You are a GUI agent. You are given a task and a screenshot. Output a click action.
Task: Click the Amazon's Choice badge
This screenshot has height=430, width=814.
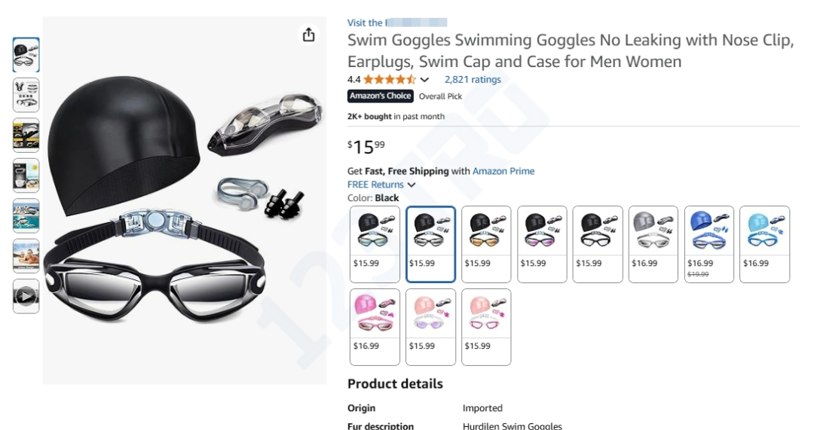[x=381, y=96]
